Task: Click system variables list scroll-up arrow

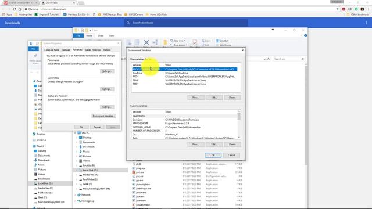Action: (239, 111)
